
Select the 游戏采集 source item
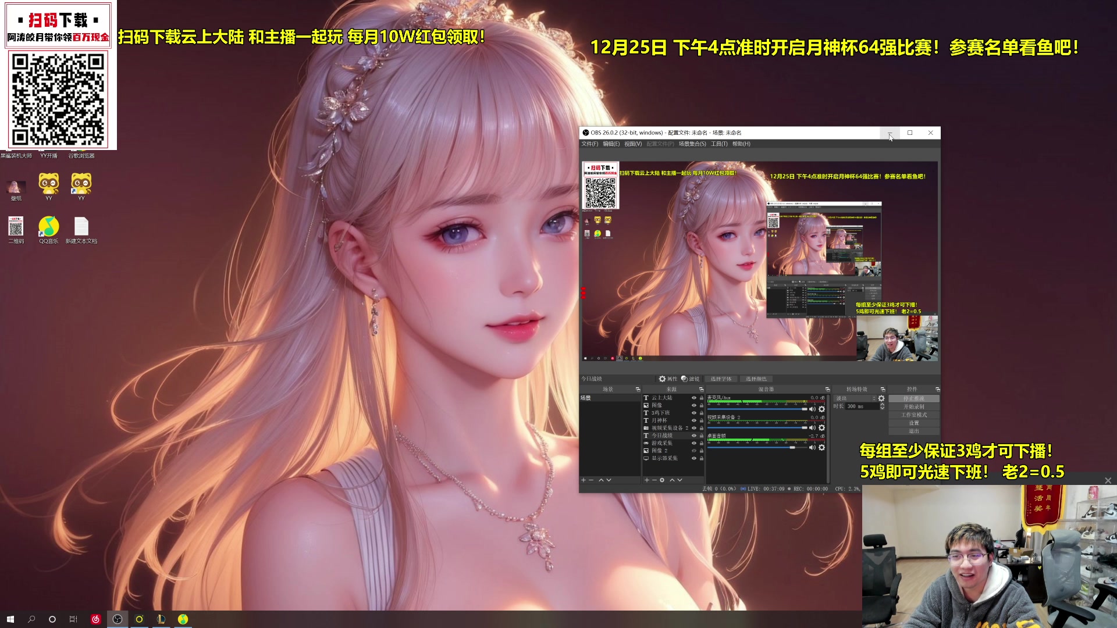[x=662, y=444]
